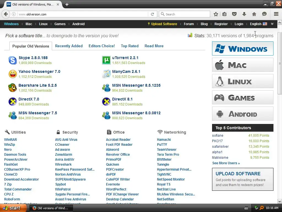Switch to the Top Rated tab
The width and height of the screenshot is (282, 212).
[x=130, y=46]
